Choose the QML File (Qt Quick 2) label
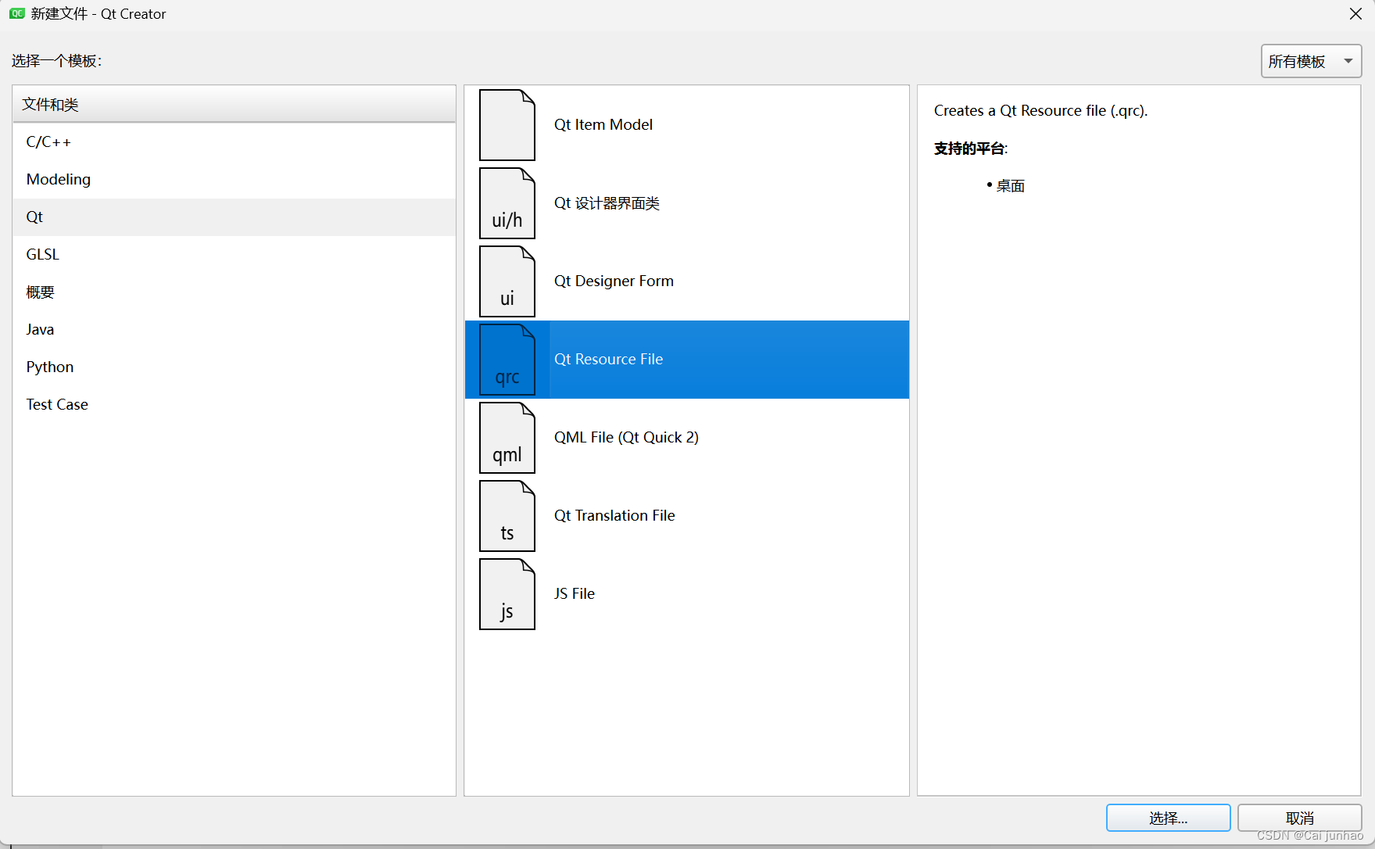Screen dimensions: 1375x849 point(626,438)
